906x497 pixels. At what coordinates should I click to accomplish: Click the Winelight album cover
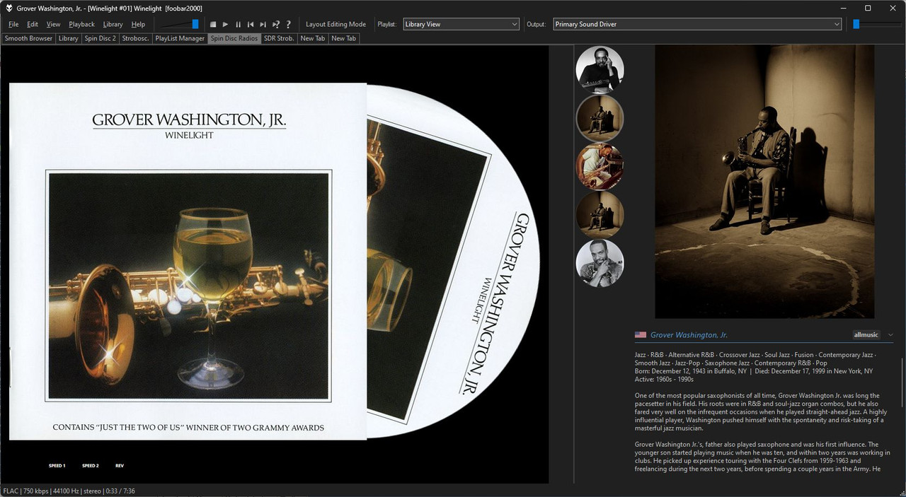point(188,262)
